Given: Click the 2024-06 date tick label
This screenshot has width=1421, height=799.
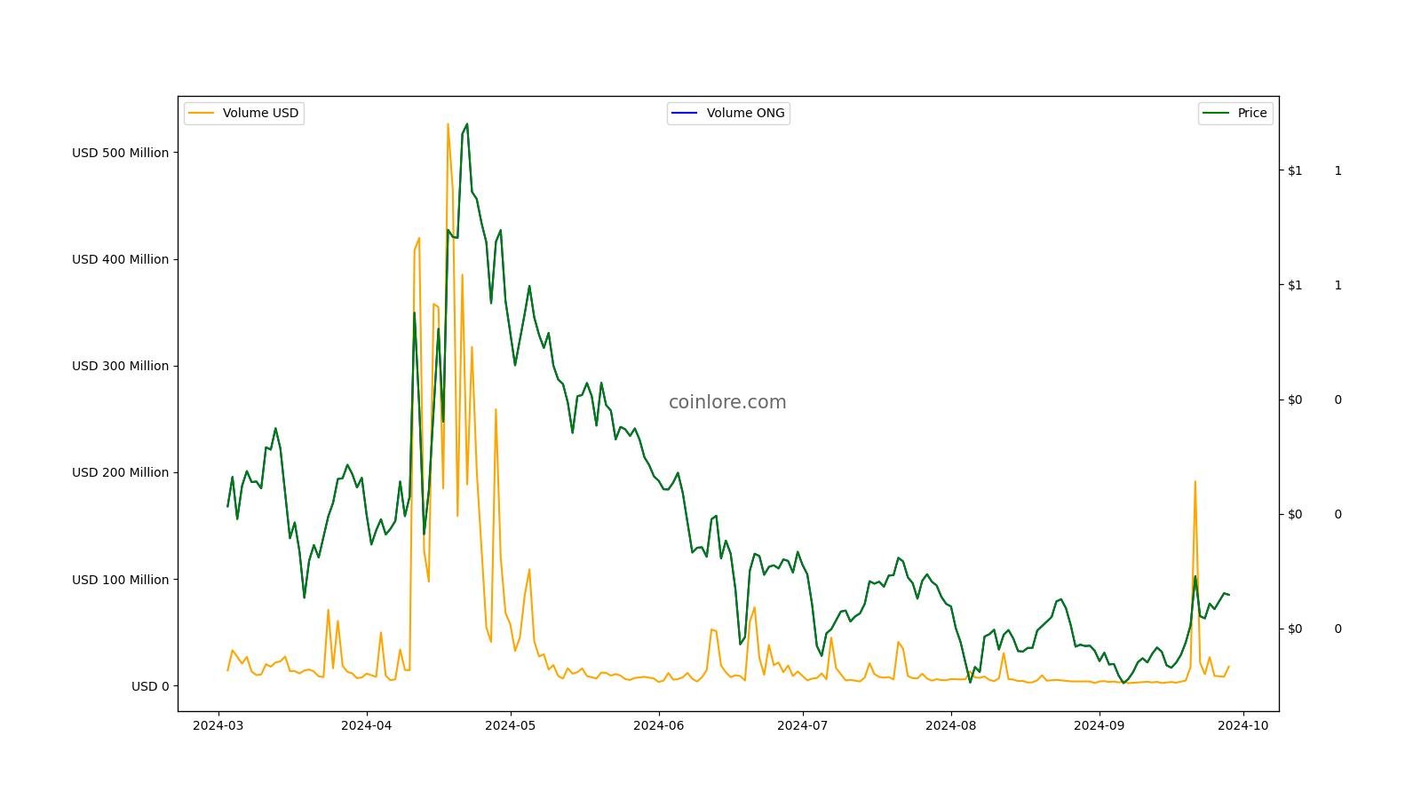Looking at the screenshot, I should click(x=659, y=725).
